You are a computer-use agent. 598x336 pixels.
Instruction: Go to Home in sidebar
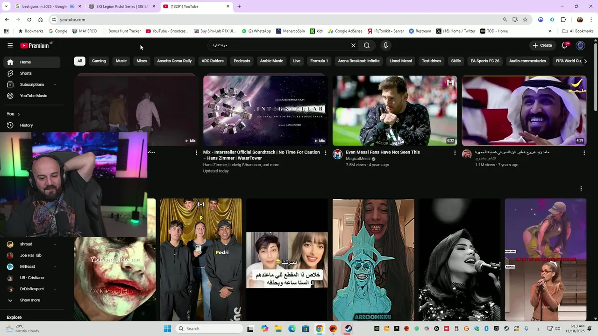[x=32, y=62]
